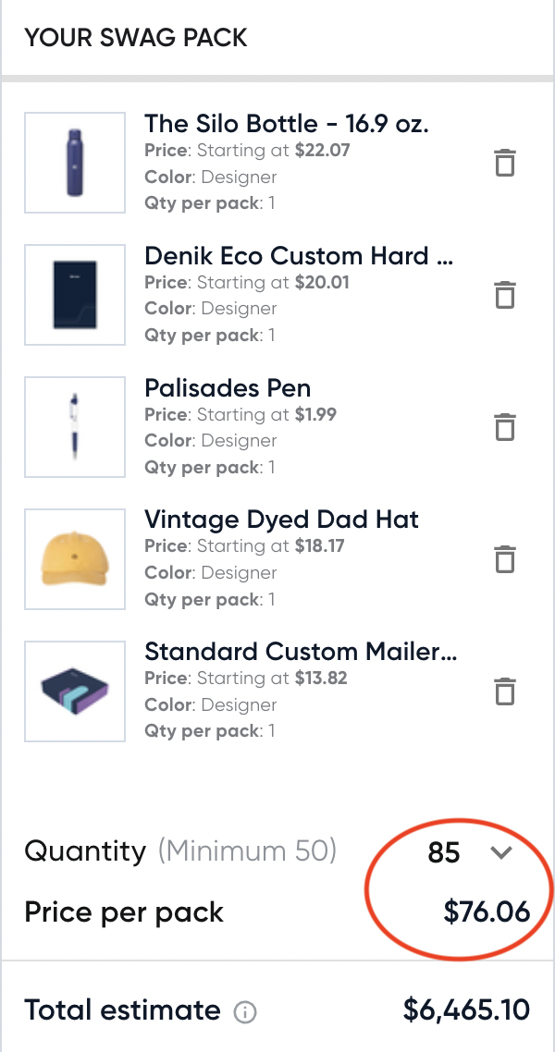Click the info icon beside Total estimate
The width and height of the screenshot is (555, 1052).
[244, 1012]
